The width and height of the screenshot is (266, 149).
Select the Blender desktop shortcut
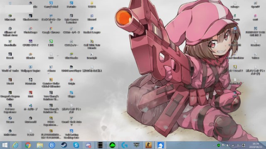click(x=30, y=56)
